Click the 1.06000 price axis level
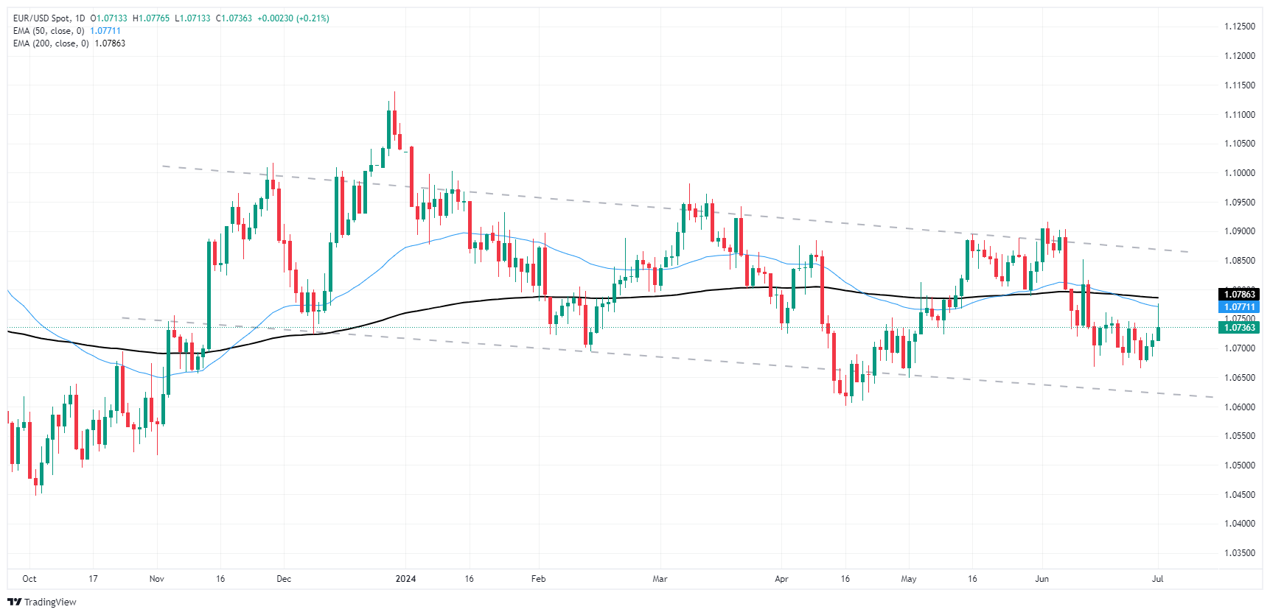 click(1240, 407)
